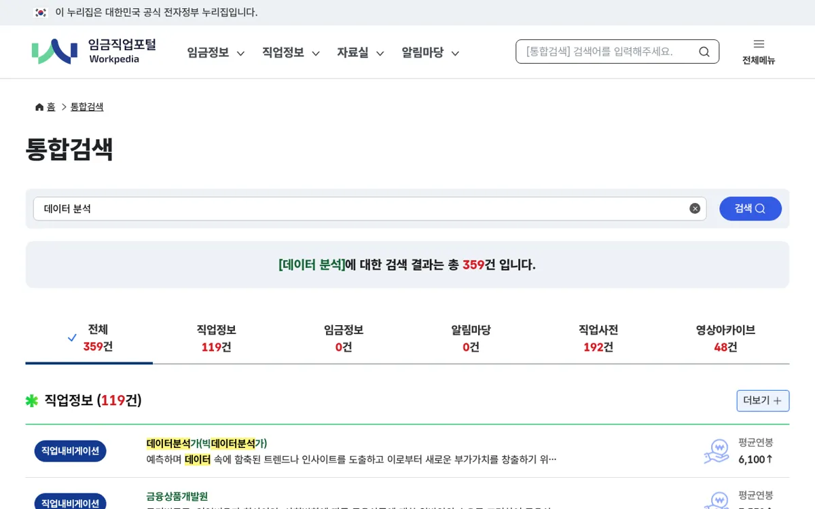Image resolution: width=815 pixels, height=509 pixels.
Task: Click the home icon in breadcrumb
Action: click(39, 107)
